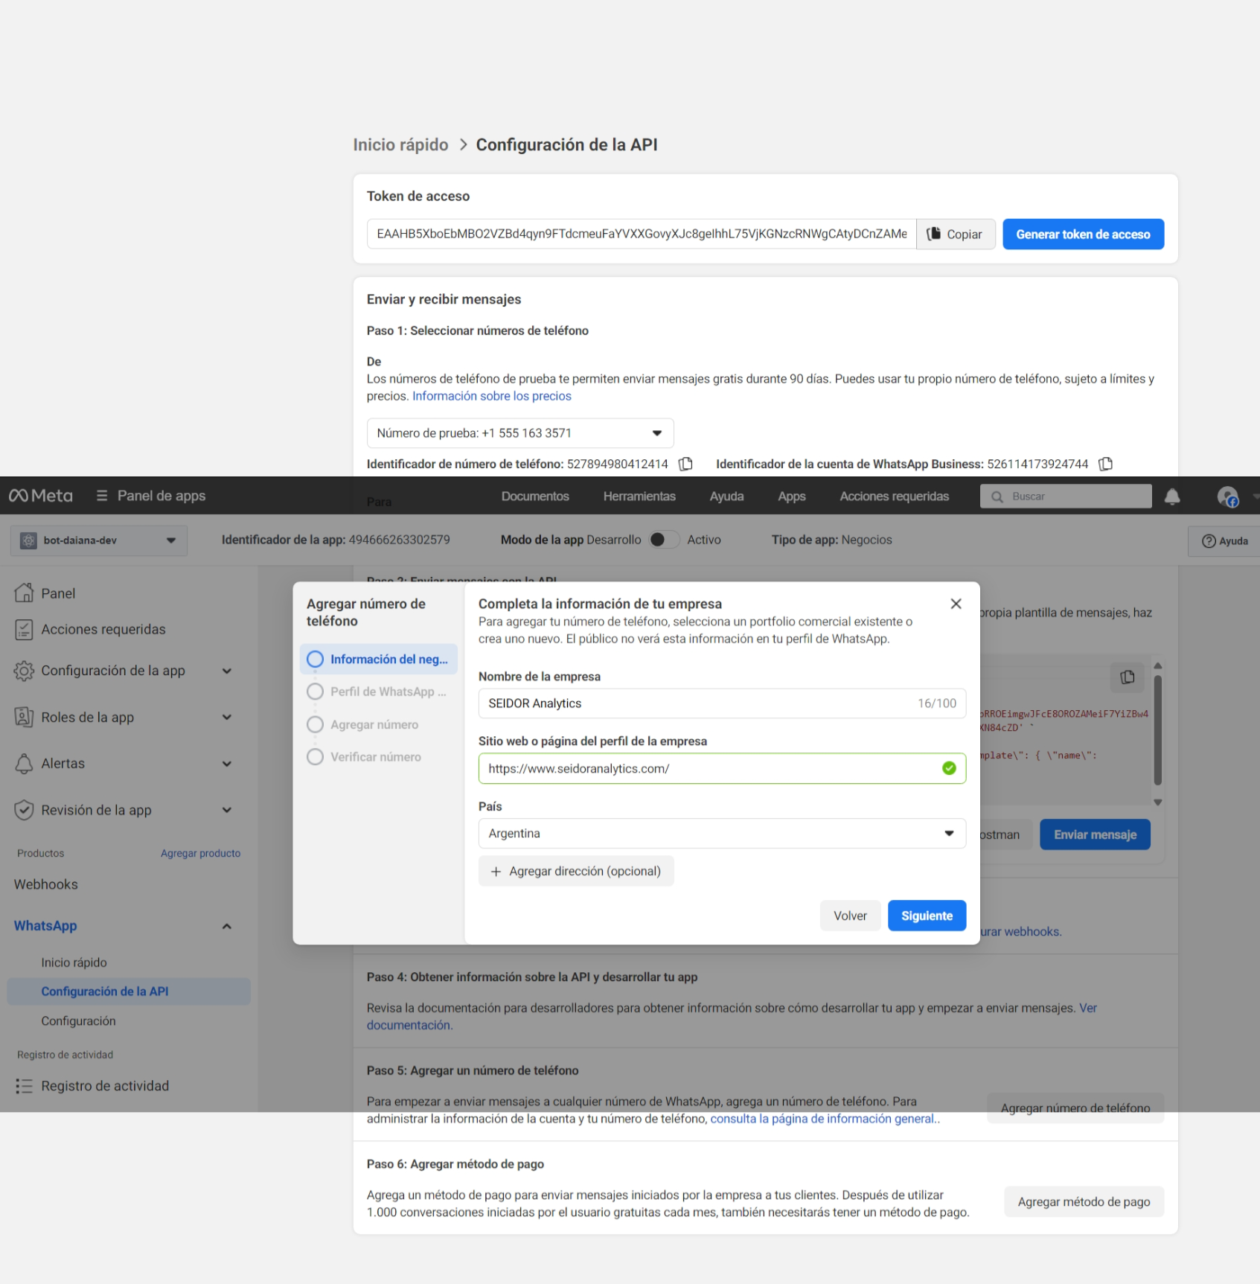1260x1284 pixels.
Task: Close the Completa la información dialog
Action: (956, 604)
